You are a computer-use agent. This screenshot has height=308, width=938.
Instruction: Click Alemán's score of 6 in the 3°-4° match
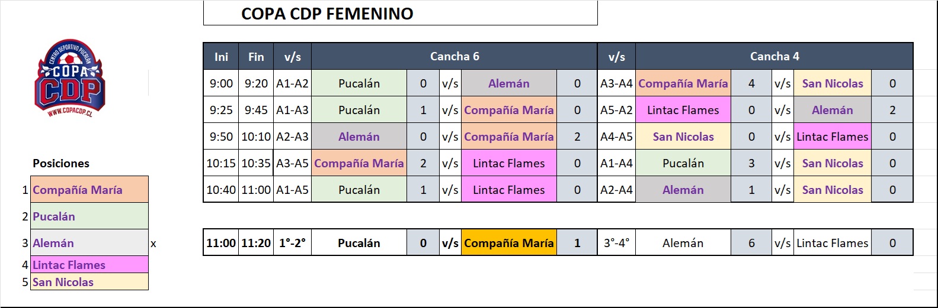click(751, 243)
